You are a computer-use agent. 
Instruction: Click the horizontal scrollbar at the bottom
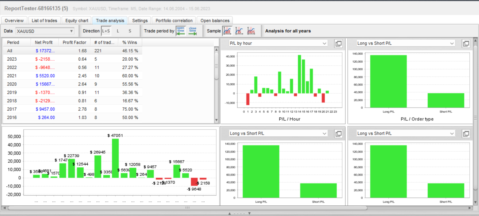(187, 208)
